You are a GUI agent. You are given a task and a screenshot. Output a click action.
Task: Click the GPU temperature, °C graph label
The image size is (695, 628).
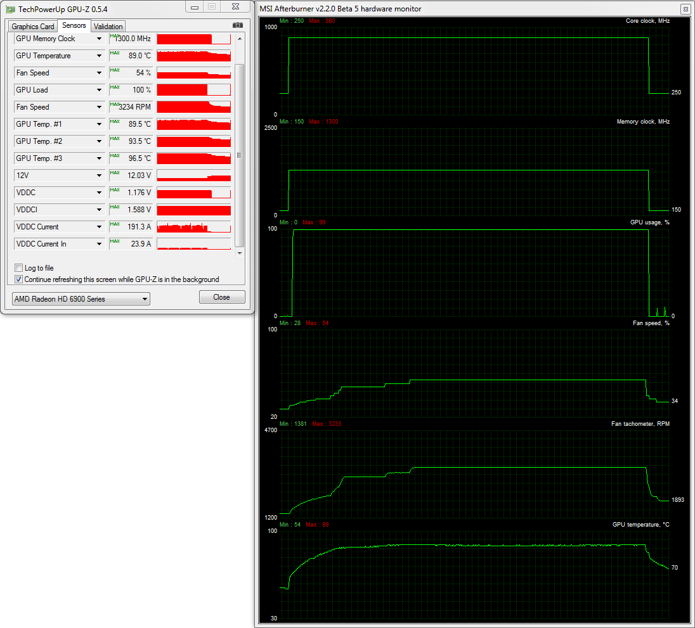pos(641,525)
